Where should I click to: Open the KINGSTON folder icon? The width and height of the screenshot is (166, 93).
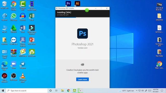pyautogui.click(x=159, y=17)
